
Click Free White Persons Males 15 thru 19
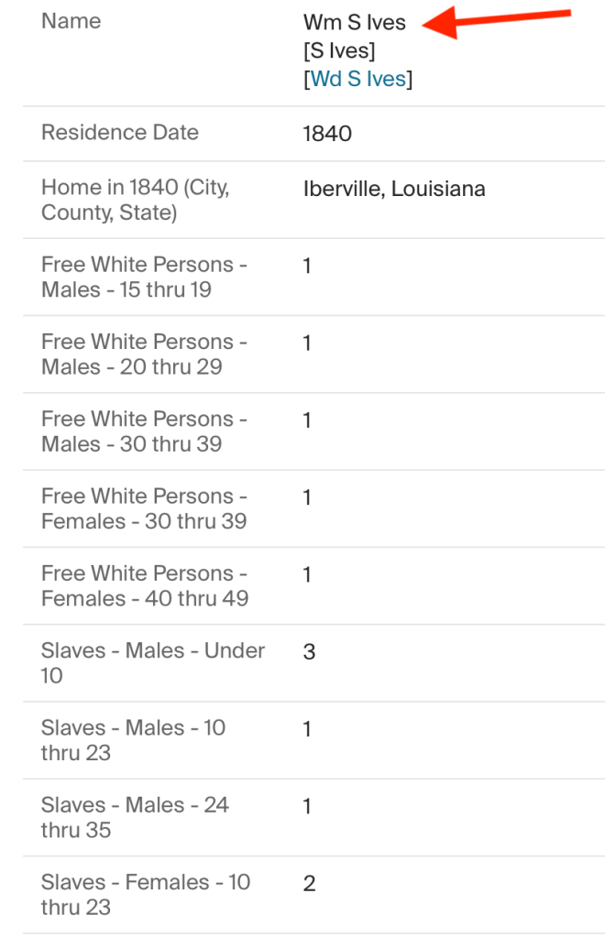(144, 277)
